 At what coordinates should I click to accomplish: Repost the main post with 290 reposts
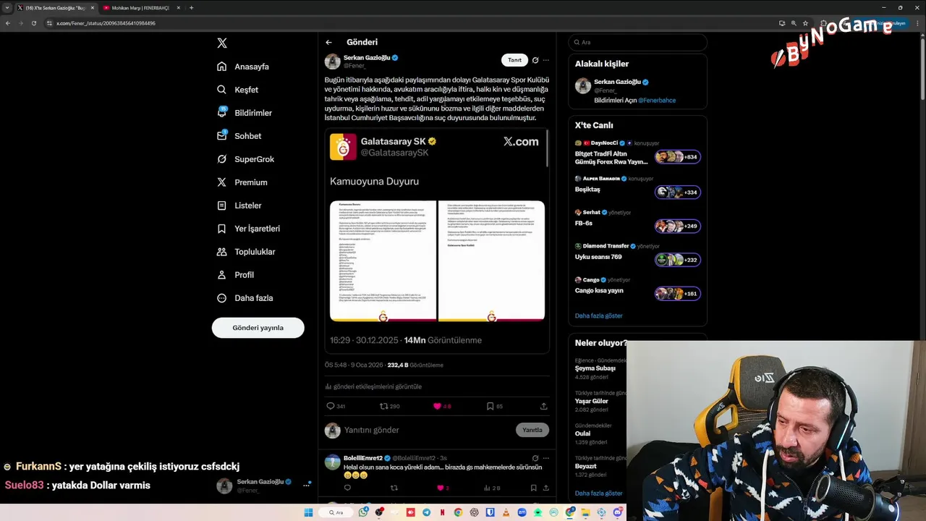point(390,406)
